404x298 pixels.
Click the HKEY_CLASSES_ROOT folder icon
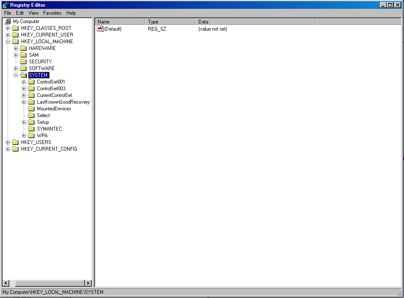click(x=16, y=28)
